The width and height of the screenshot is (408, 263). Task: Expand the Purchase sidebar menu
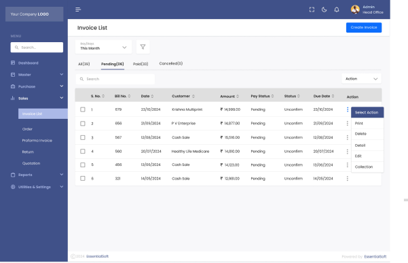[x=37, y=86]
